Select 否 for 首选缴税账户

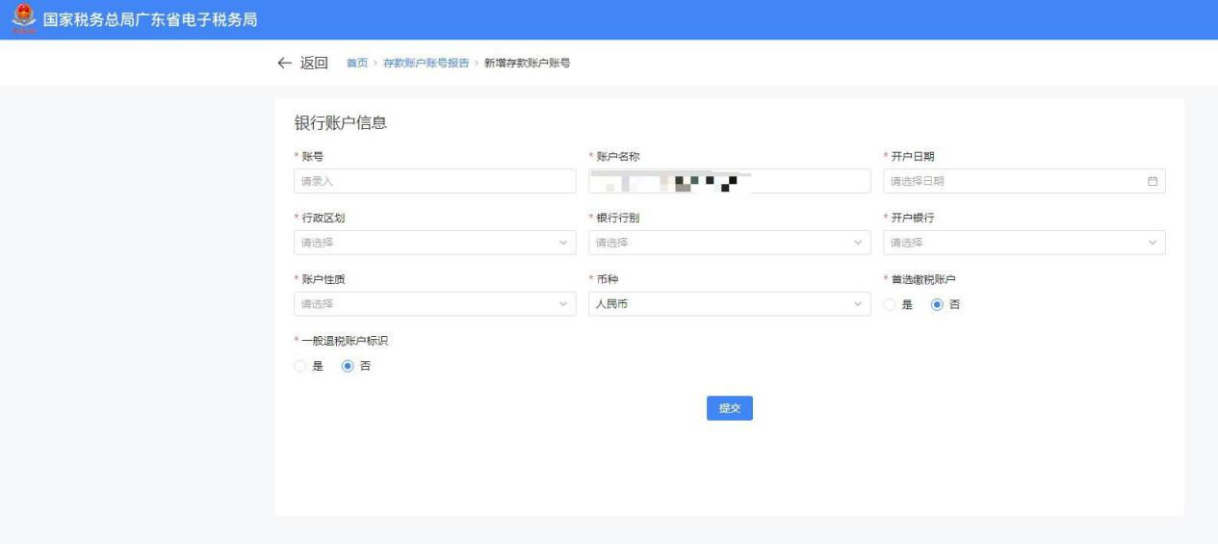coord(936,304)
